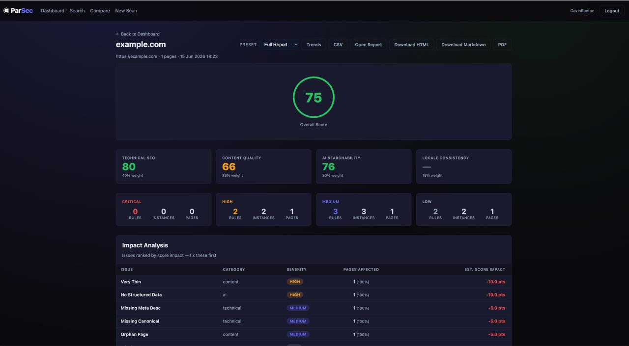Click Download HTML button
Screen dimensions: 629x346
(411, 45)
